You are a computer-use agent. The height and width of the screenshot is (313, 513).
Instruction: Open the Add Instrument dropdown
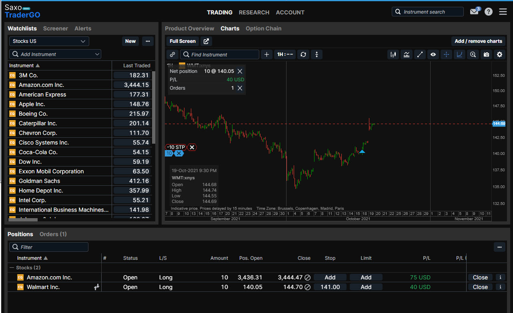[x=55, y=54]
